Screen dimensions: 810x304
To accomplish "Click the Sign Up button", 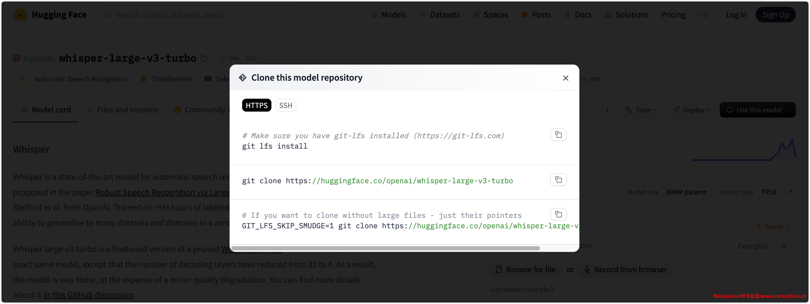I will pos(775,15).
